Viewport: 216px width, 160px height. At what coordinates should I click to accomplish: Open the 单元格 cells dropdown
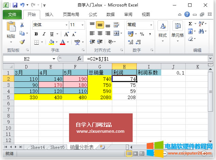pos(178,32)
